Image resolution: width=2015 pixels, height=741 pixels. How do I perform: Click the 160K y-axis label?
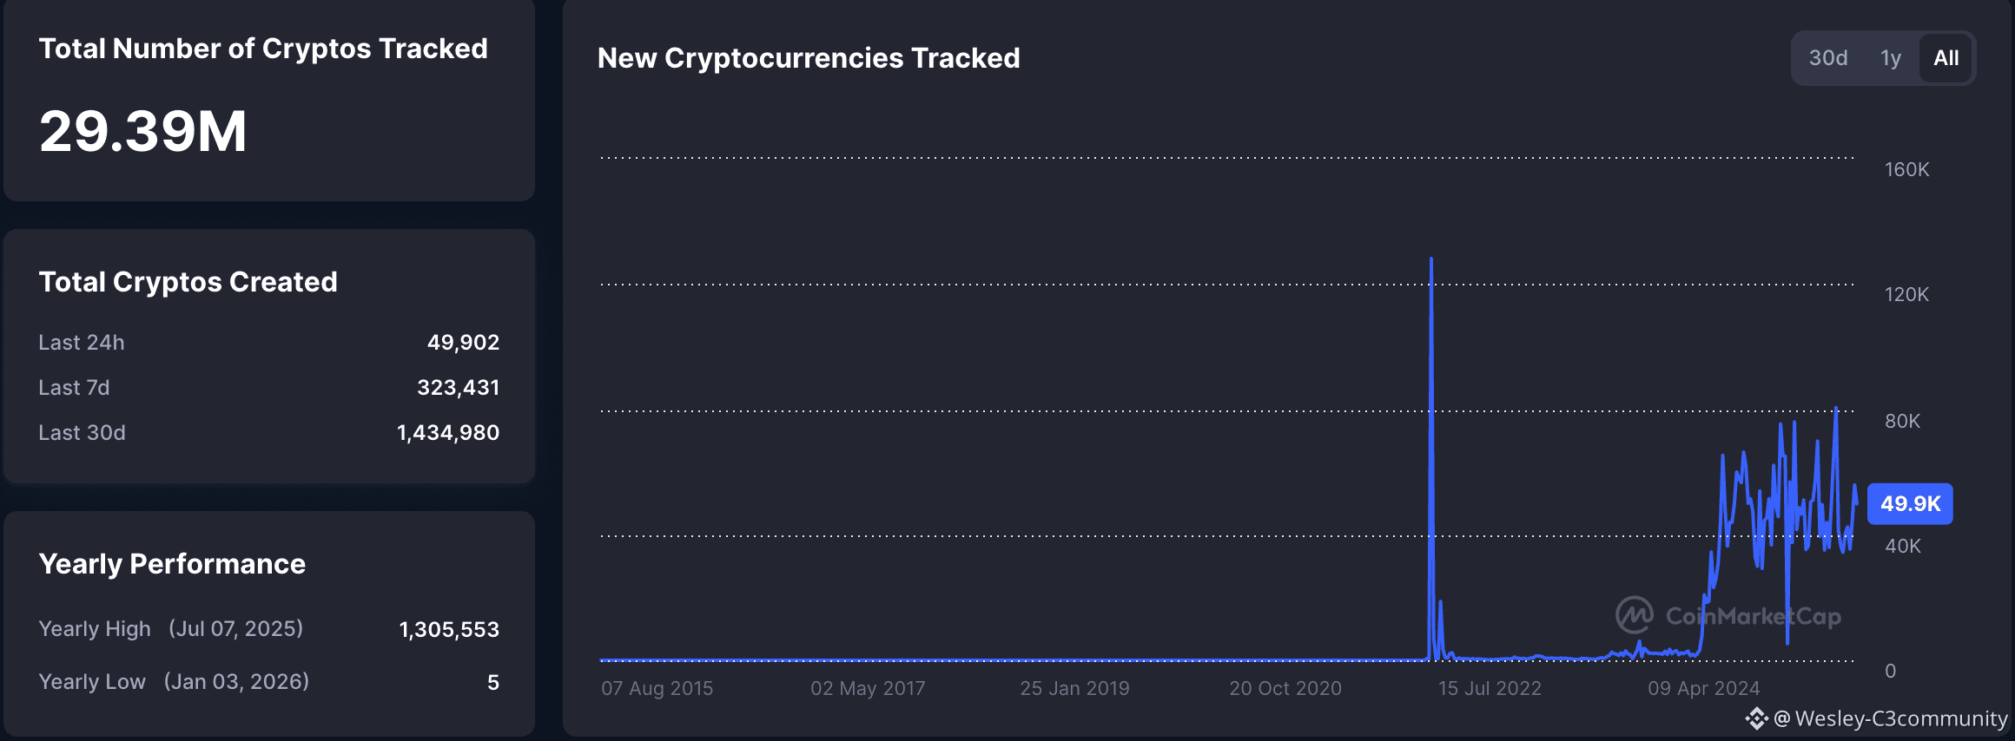pos(1906,169)
